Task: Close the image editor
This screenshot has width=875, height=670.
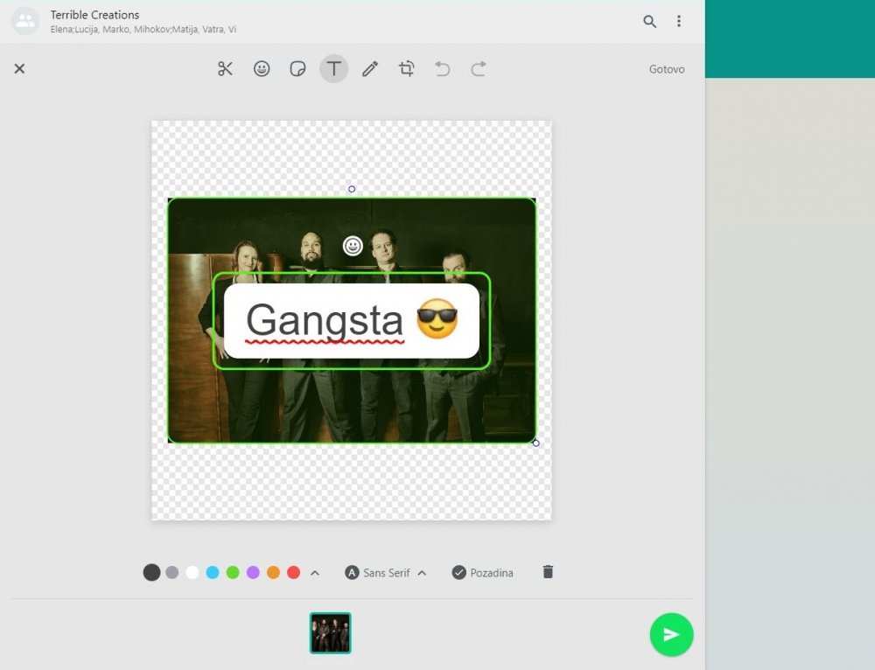Action: pyautogui.click(x=19, y=68)
